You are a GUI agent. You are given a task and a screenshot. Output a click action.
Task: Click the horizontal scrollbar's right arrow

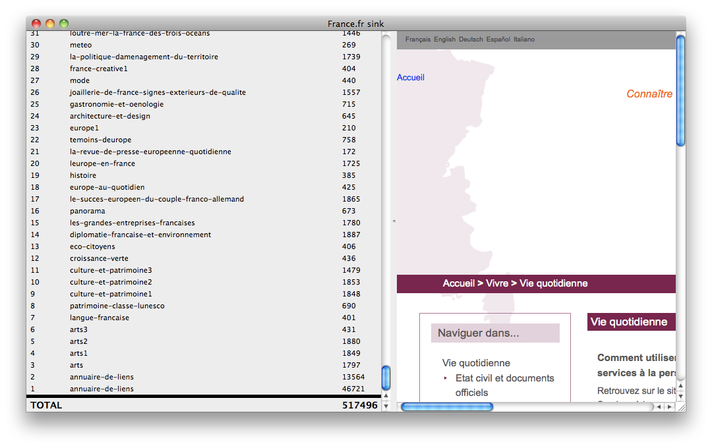[668, 406]
